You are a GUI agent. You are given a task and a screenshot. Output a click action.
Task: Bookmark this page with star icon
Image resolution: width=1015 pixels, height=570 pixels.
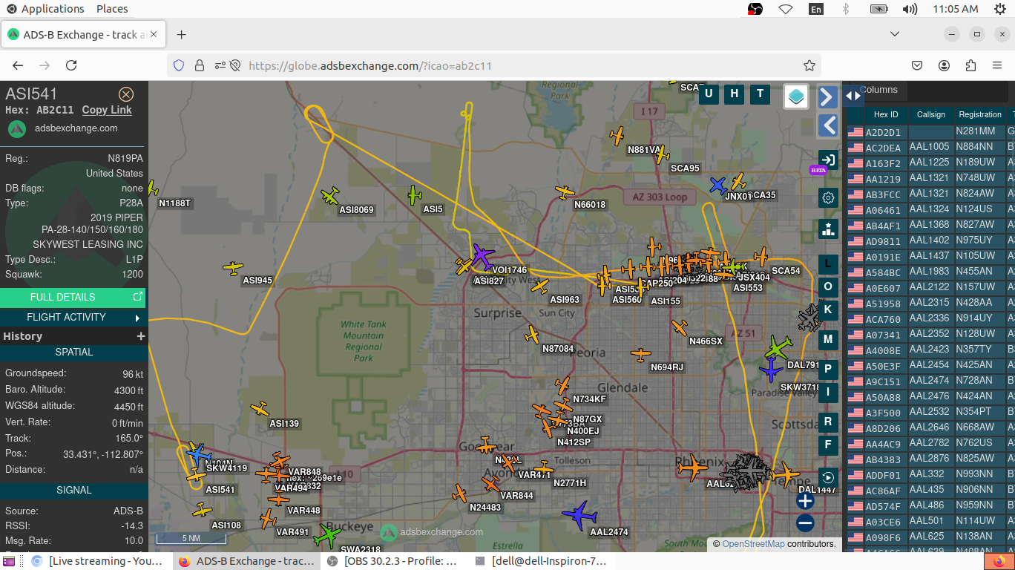[809, 65]
